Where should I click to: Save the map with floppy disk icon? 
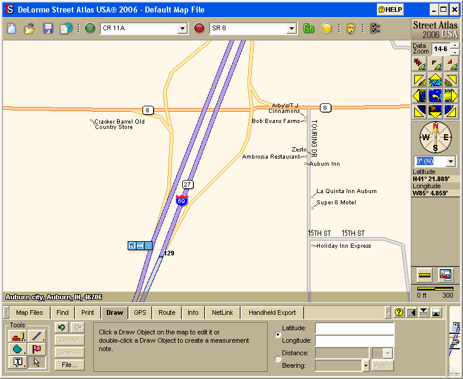(48, 29)
